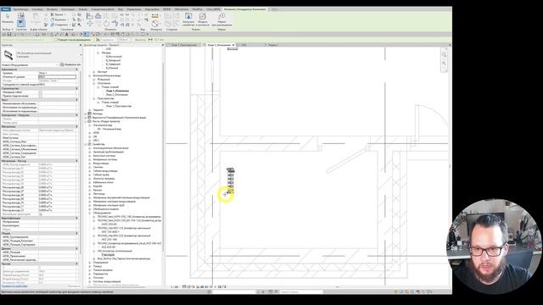This screenshot has width=543, height=305.
Task: Open the 'Выбор' panel dropdown in ribbon
Action: click(7, 30)
